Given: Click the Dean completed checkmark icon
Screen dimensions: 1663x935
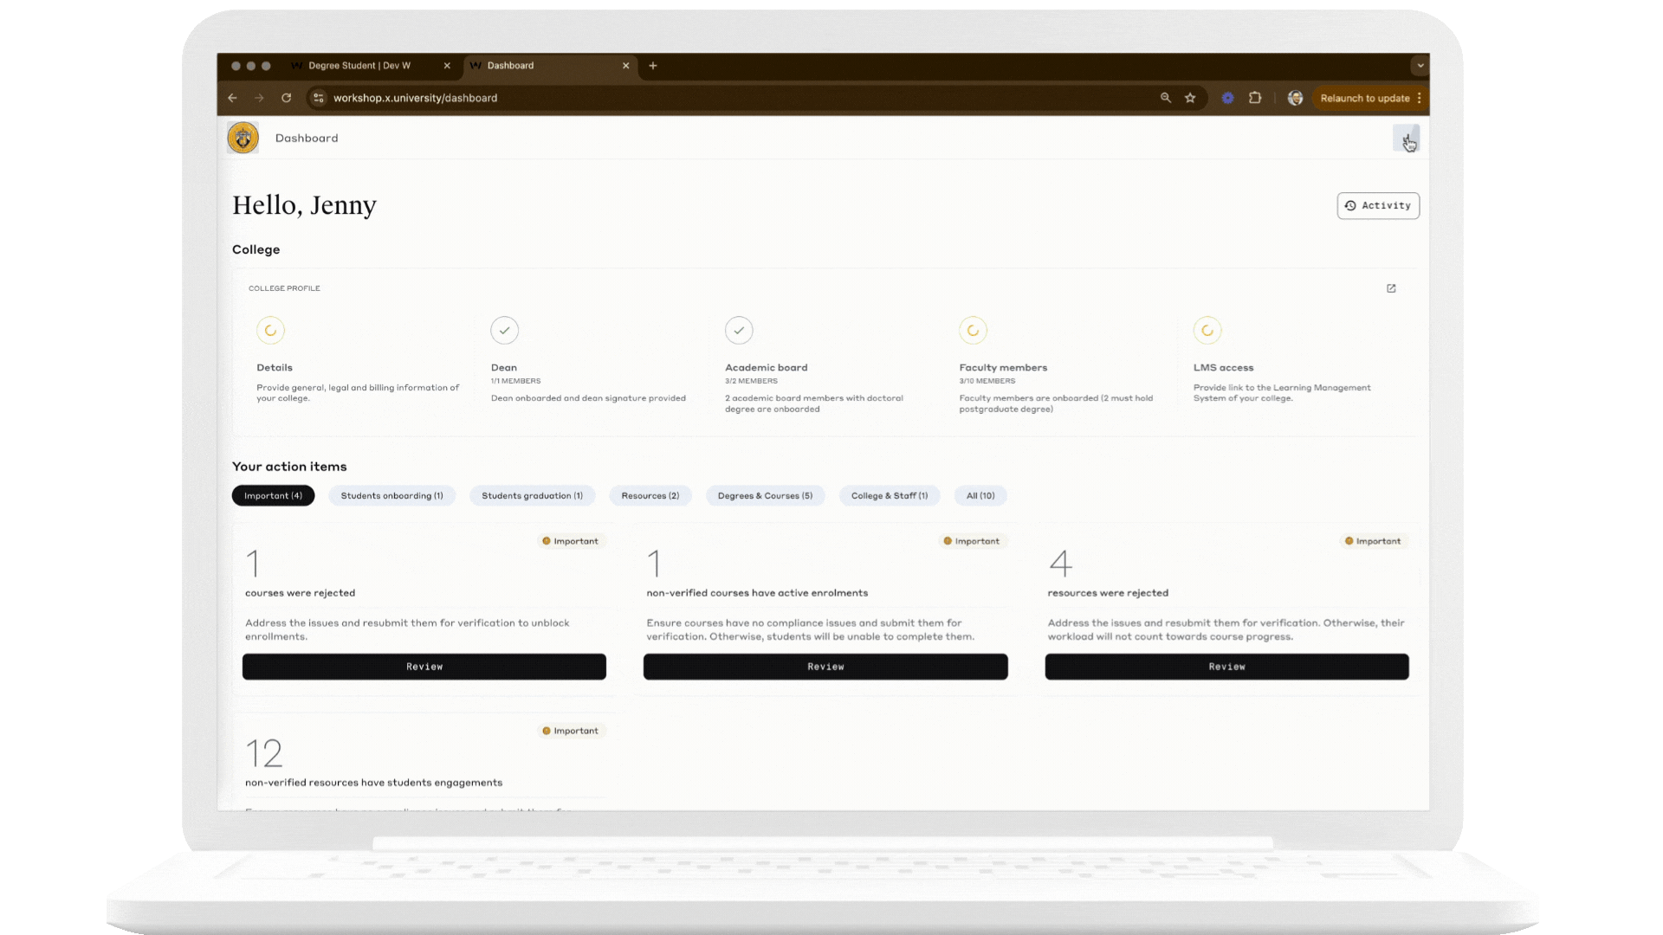Looking at the screenshot, I should [x=504, y=330].
